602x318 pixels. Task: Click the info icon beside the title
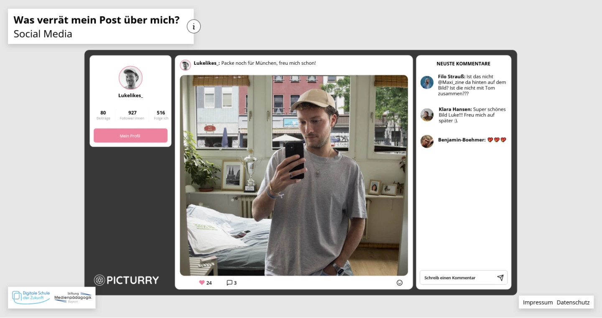pyautogui.click(x=194, y=27)
